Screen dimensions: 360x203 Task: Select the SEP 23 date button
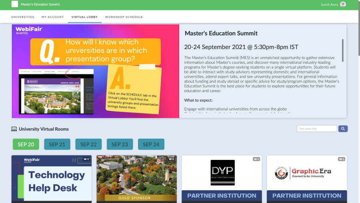(x=120, y=144)
